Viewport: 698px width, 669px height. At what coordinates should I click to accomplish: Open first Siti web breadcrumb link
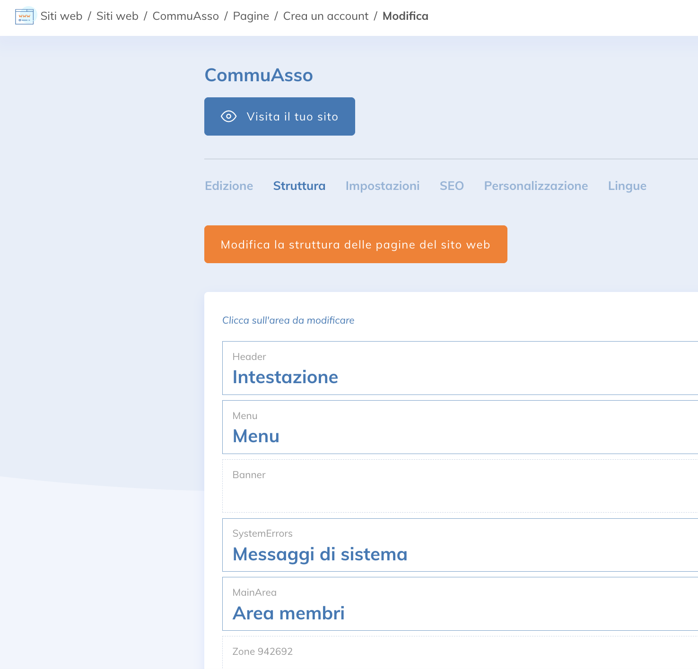pos(61,16)
